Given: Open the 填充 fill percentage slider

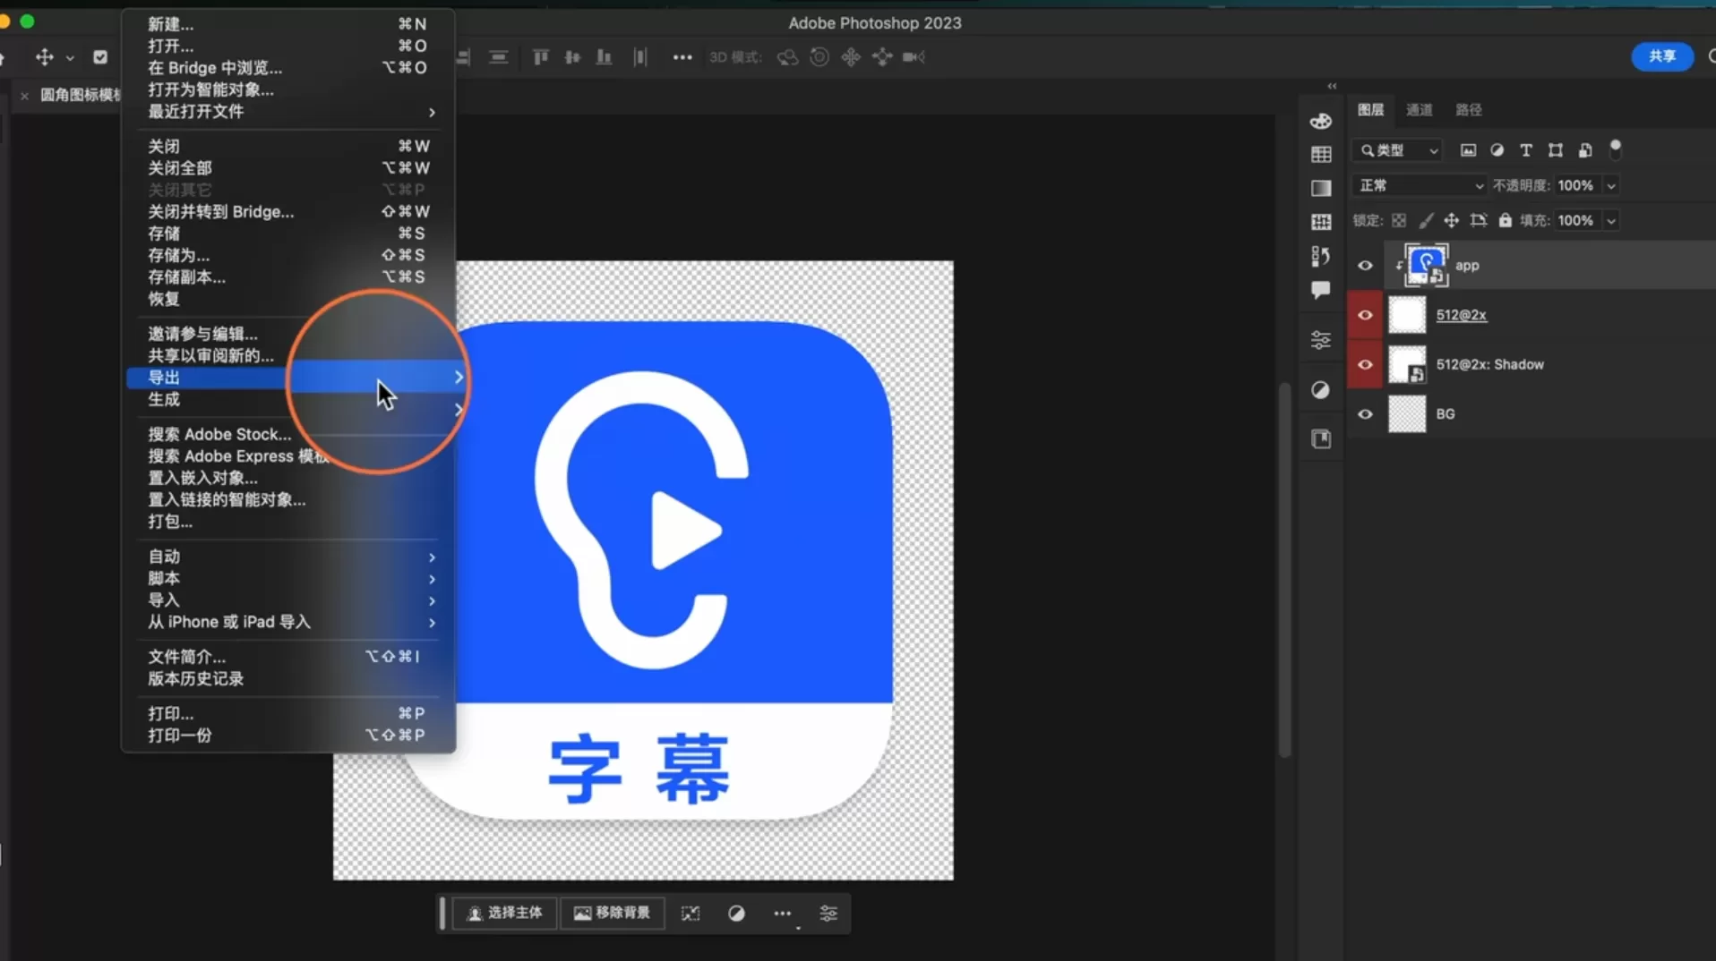Looking at the screenshot, I should (1610, 220).
